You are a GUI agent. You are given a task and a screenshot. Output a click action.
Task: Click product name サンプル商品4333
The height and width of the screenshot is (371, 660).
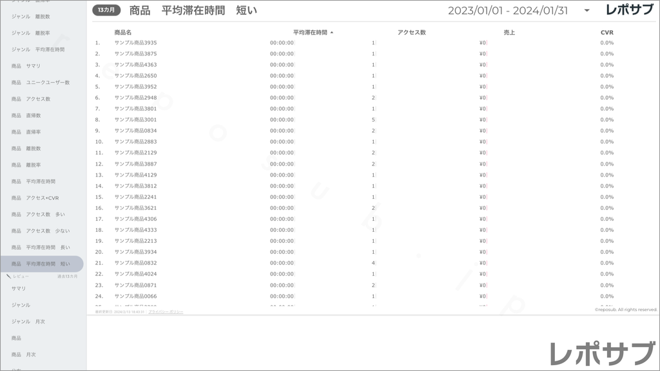(x=135, y=230)
